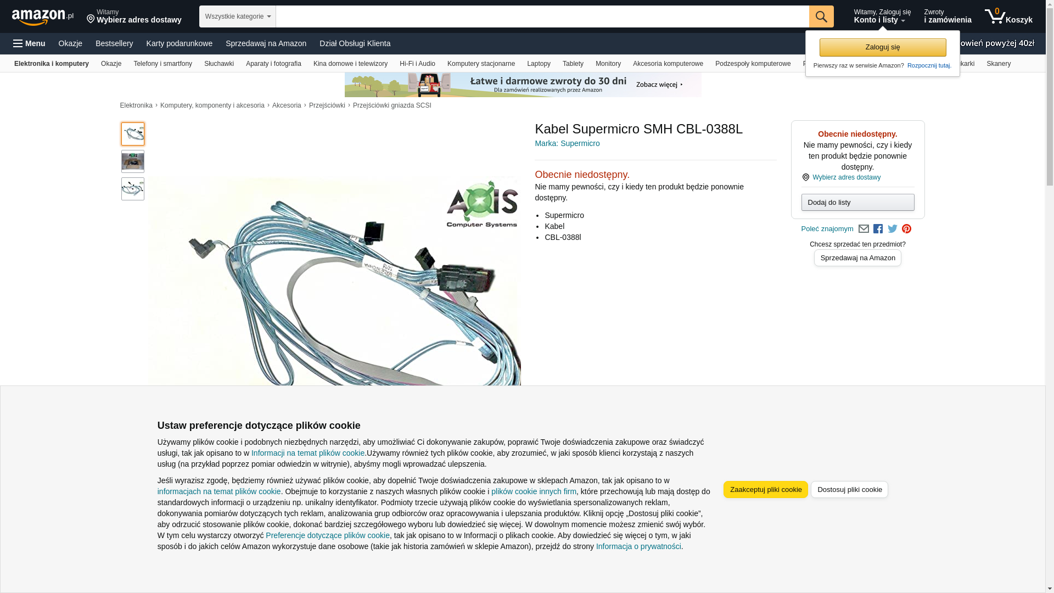Open the Bestsellery menu item
This screenshot has height=593, width=1054.
pos(114,43)
